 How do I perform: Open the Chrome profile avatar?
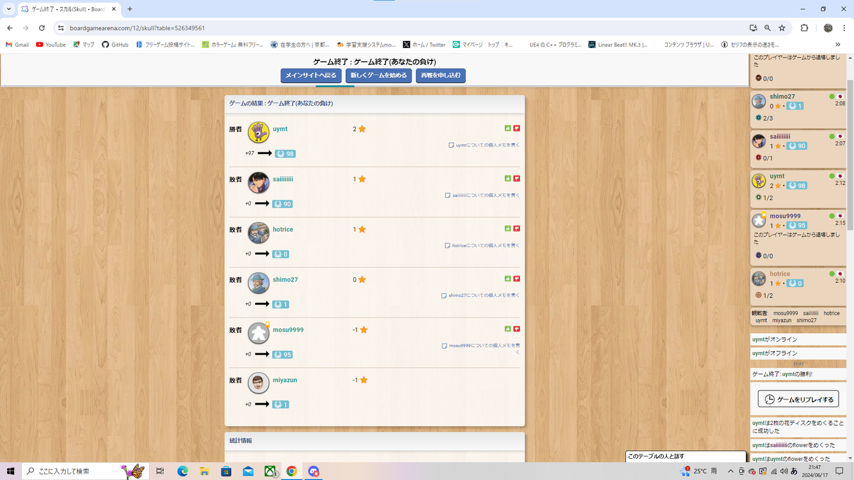828,28
